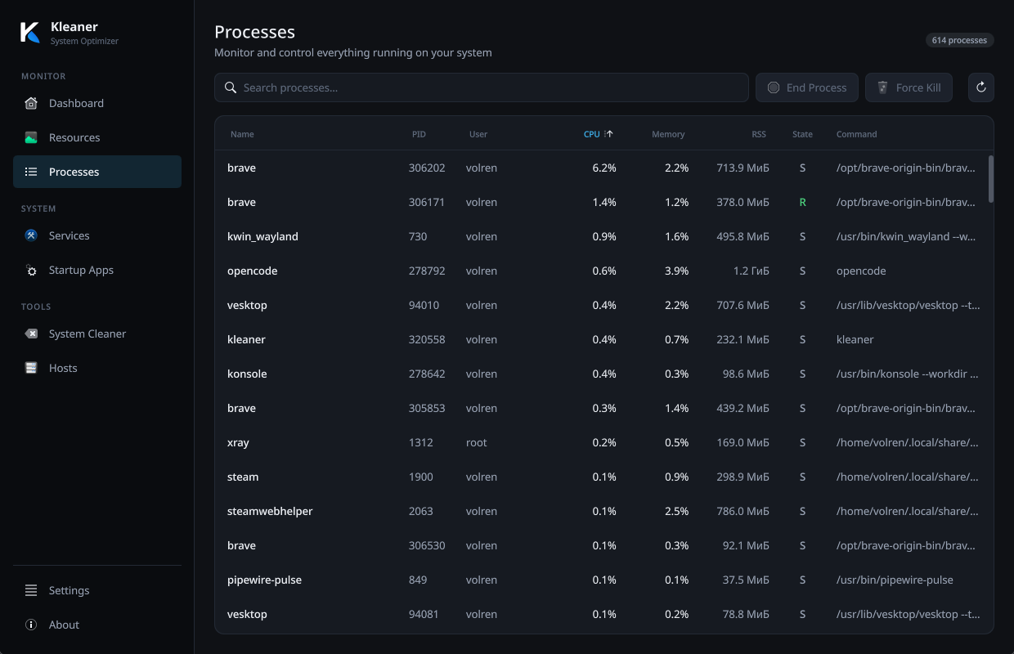Click the Kleaner logo icon
This screenshot has width=1014, height=654.
(x=30, y=33)
